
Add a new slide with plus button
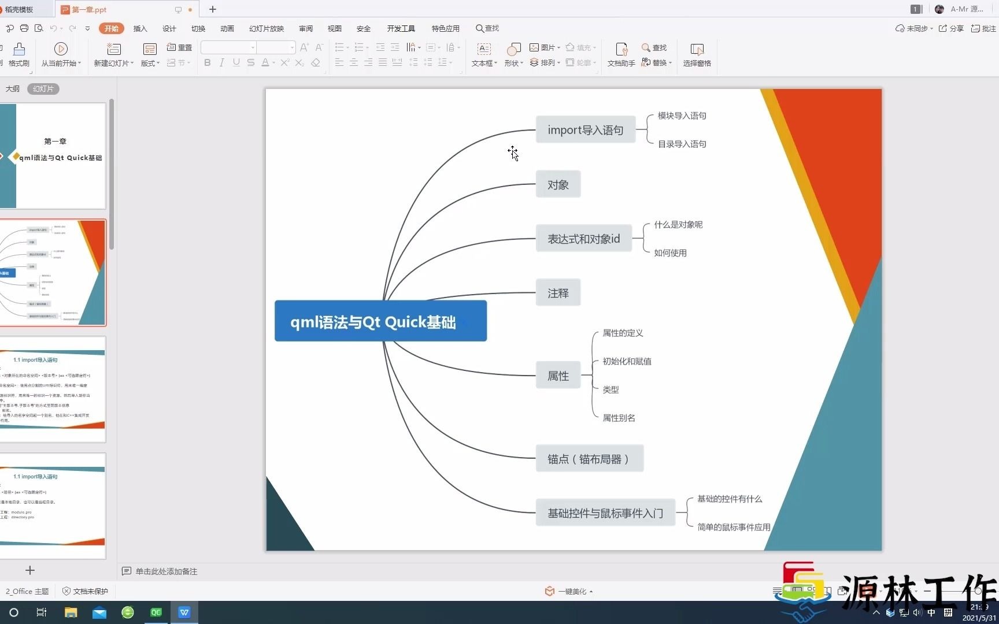tap(30, 570)
